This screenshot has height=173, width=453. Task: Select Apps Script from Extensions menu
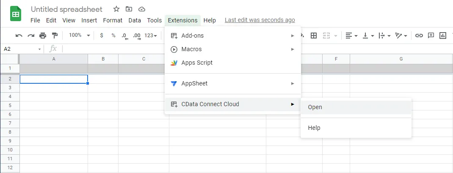pyautogui.click(x=197, y=63)
